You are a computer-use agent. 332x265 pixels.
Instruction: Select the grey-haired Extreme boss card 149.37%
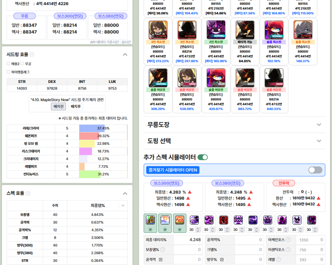(303, 42)
